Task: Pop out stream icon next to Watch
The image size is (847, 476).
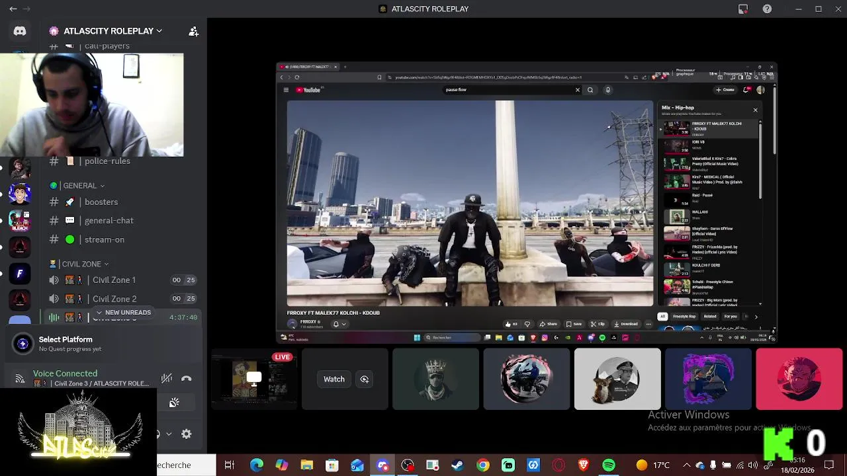Action: click(365, 379)
